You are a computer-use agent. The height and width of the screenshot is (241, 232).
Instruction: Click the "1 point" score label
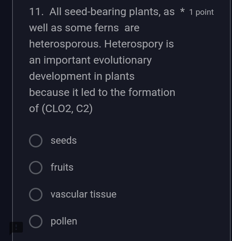(201, 12)
